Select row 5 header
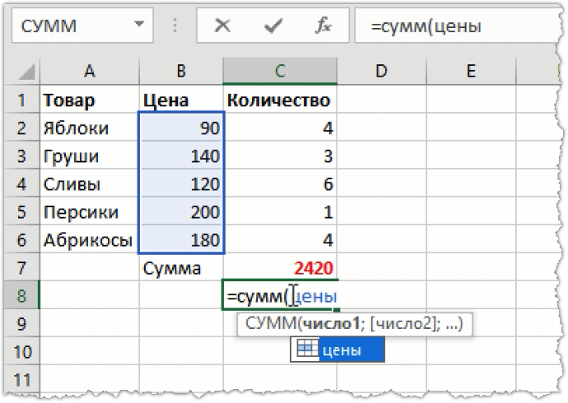568x403 pixels. tap(21, 211)
